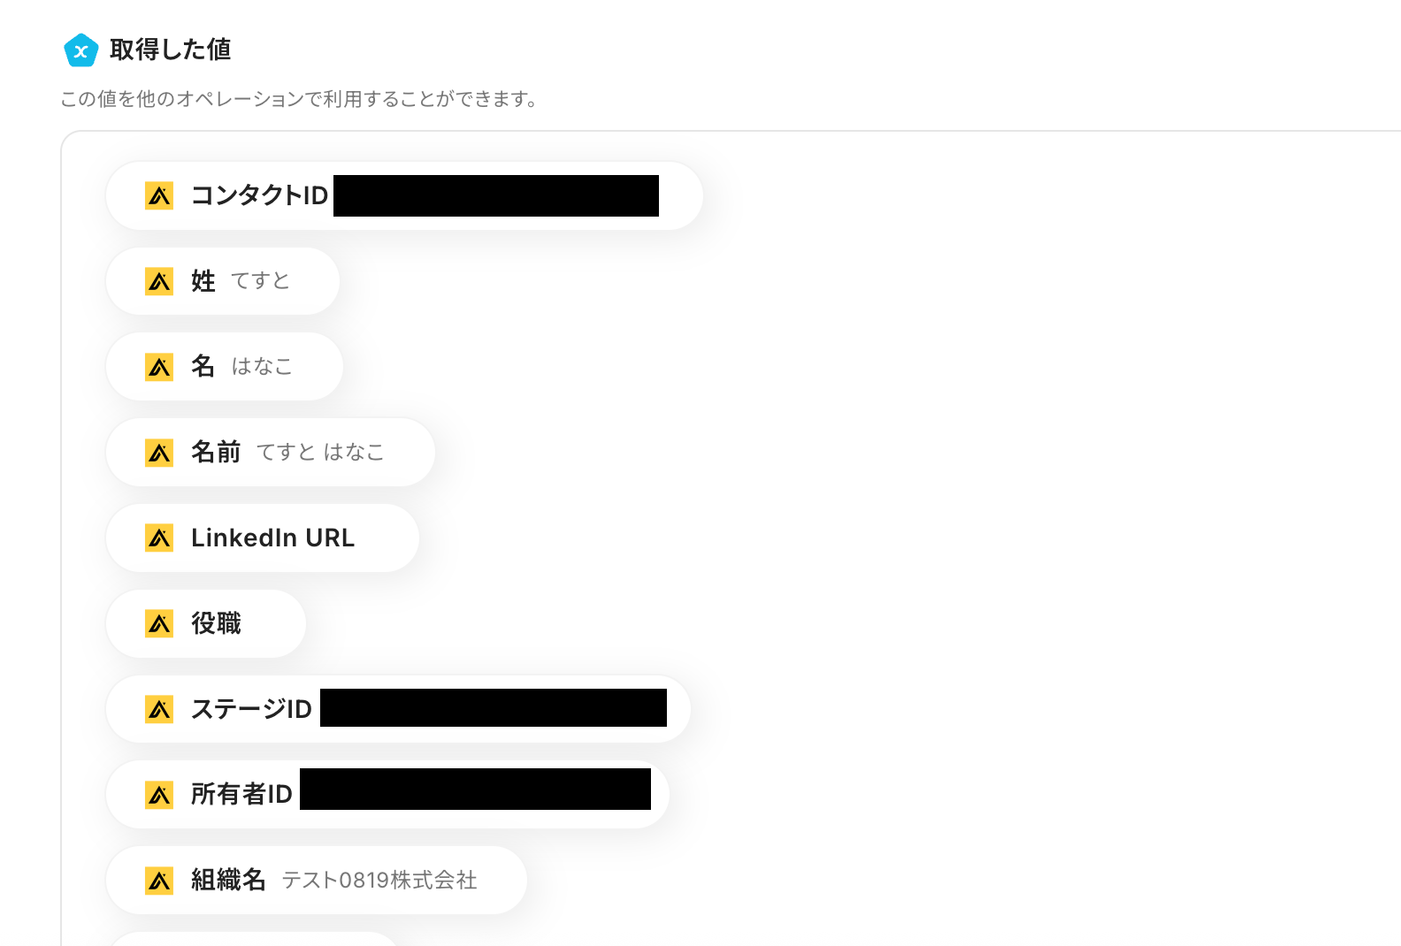Click the yellow icon next to 姓

[159, 281]
